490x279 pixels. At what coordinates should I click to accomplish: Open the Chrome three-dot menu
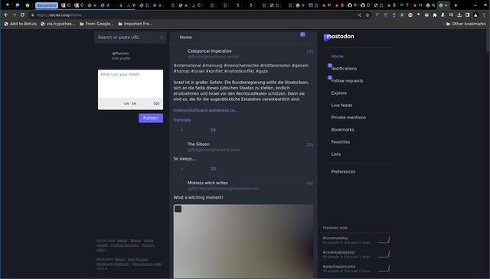[x=484, y=15]
